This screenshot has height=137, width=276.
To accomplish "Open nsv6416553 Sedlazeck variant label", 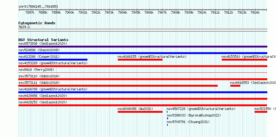I will tap(253, 83).
